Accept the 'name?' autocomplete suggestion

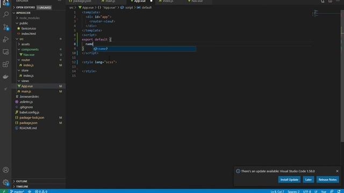click(145, 49)
